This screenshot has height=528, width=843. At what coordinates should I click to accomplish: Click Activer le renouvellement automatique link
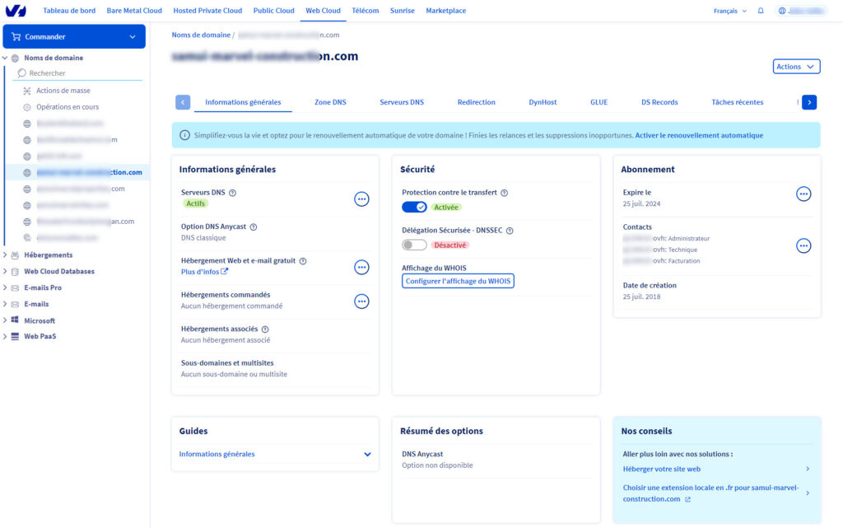coord(699,135)
